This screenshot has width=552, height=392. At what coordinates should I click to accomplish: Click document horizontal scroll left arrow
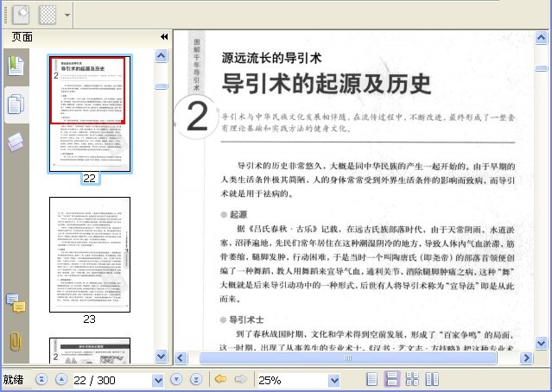(x=181, y=358)
